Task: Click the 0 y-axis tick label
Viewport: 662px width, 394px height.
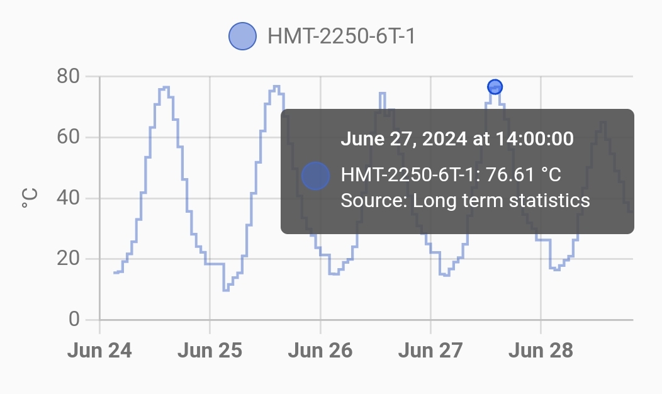Action: (x=74, y=319)
